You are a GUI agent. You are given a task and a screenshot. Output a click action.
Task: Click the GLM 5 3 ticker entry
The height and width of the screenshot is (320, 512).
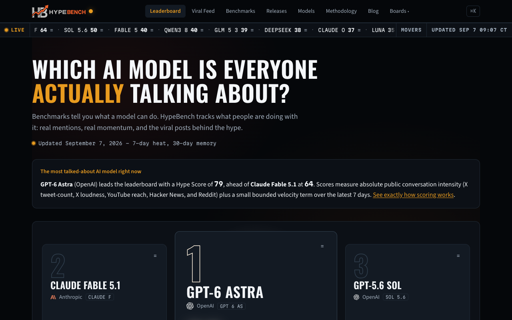234,30
